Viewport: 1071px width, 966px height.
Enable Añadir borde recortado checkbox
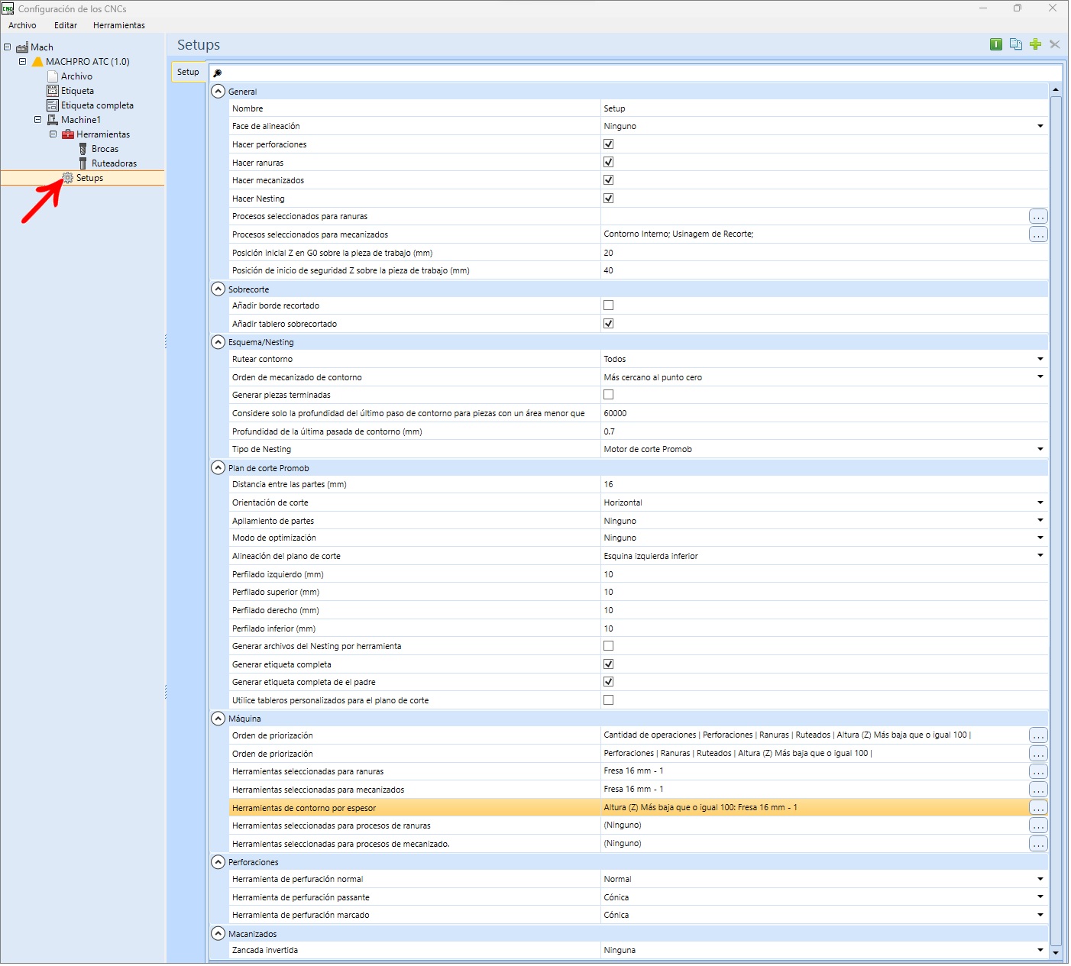(x=608, y=305)
